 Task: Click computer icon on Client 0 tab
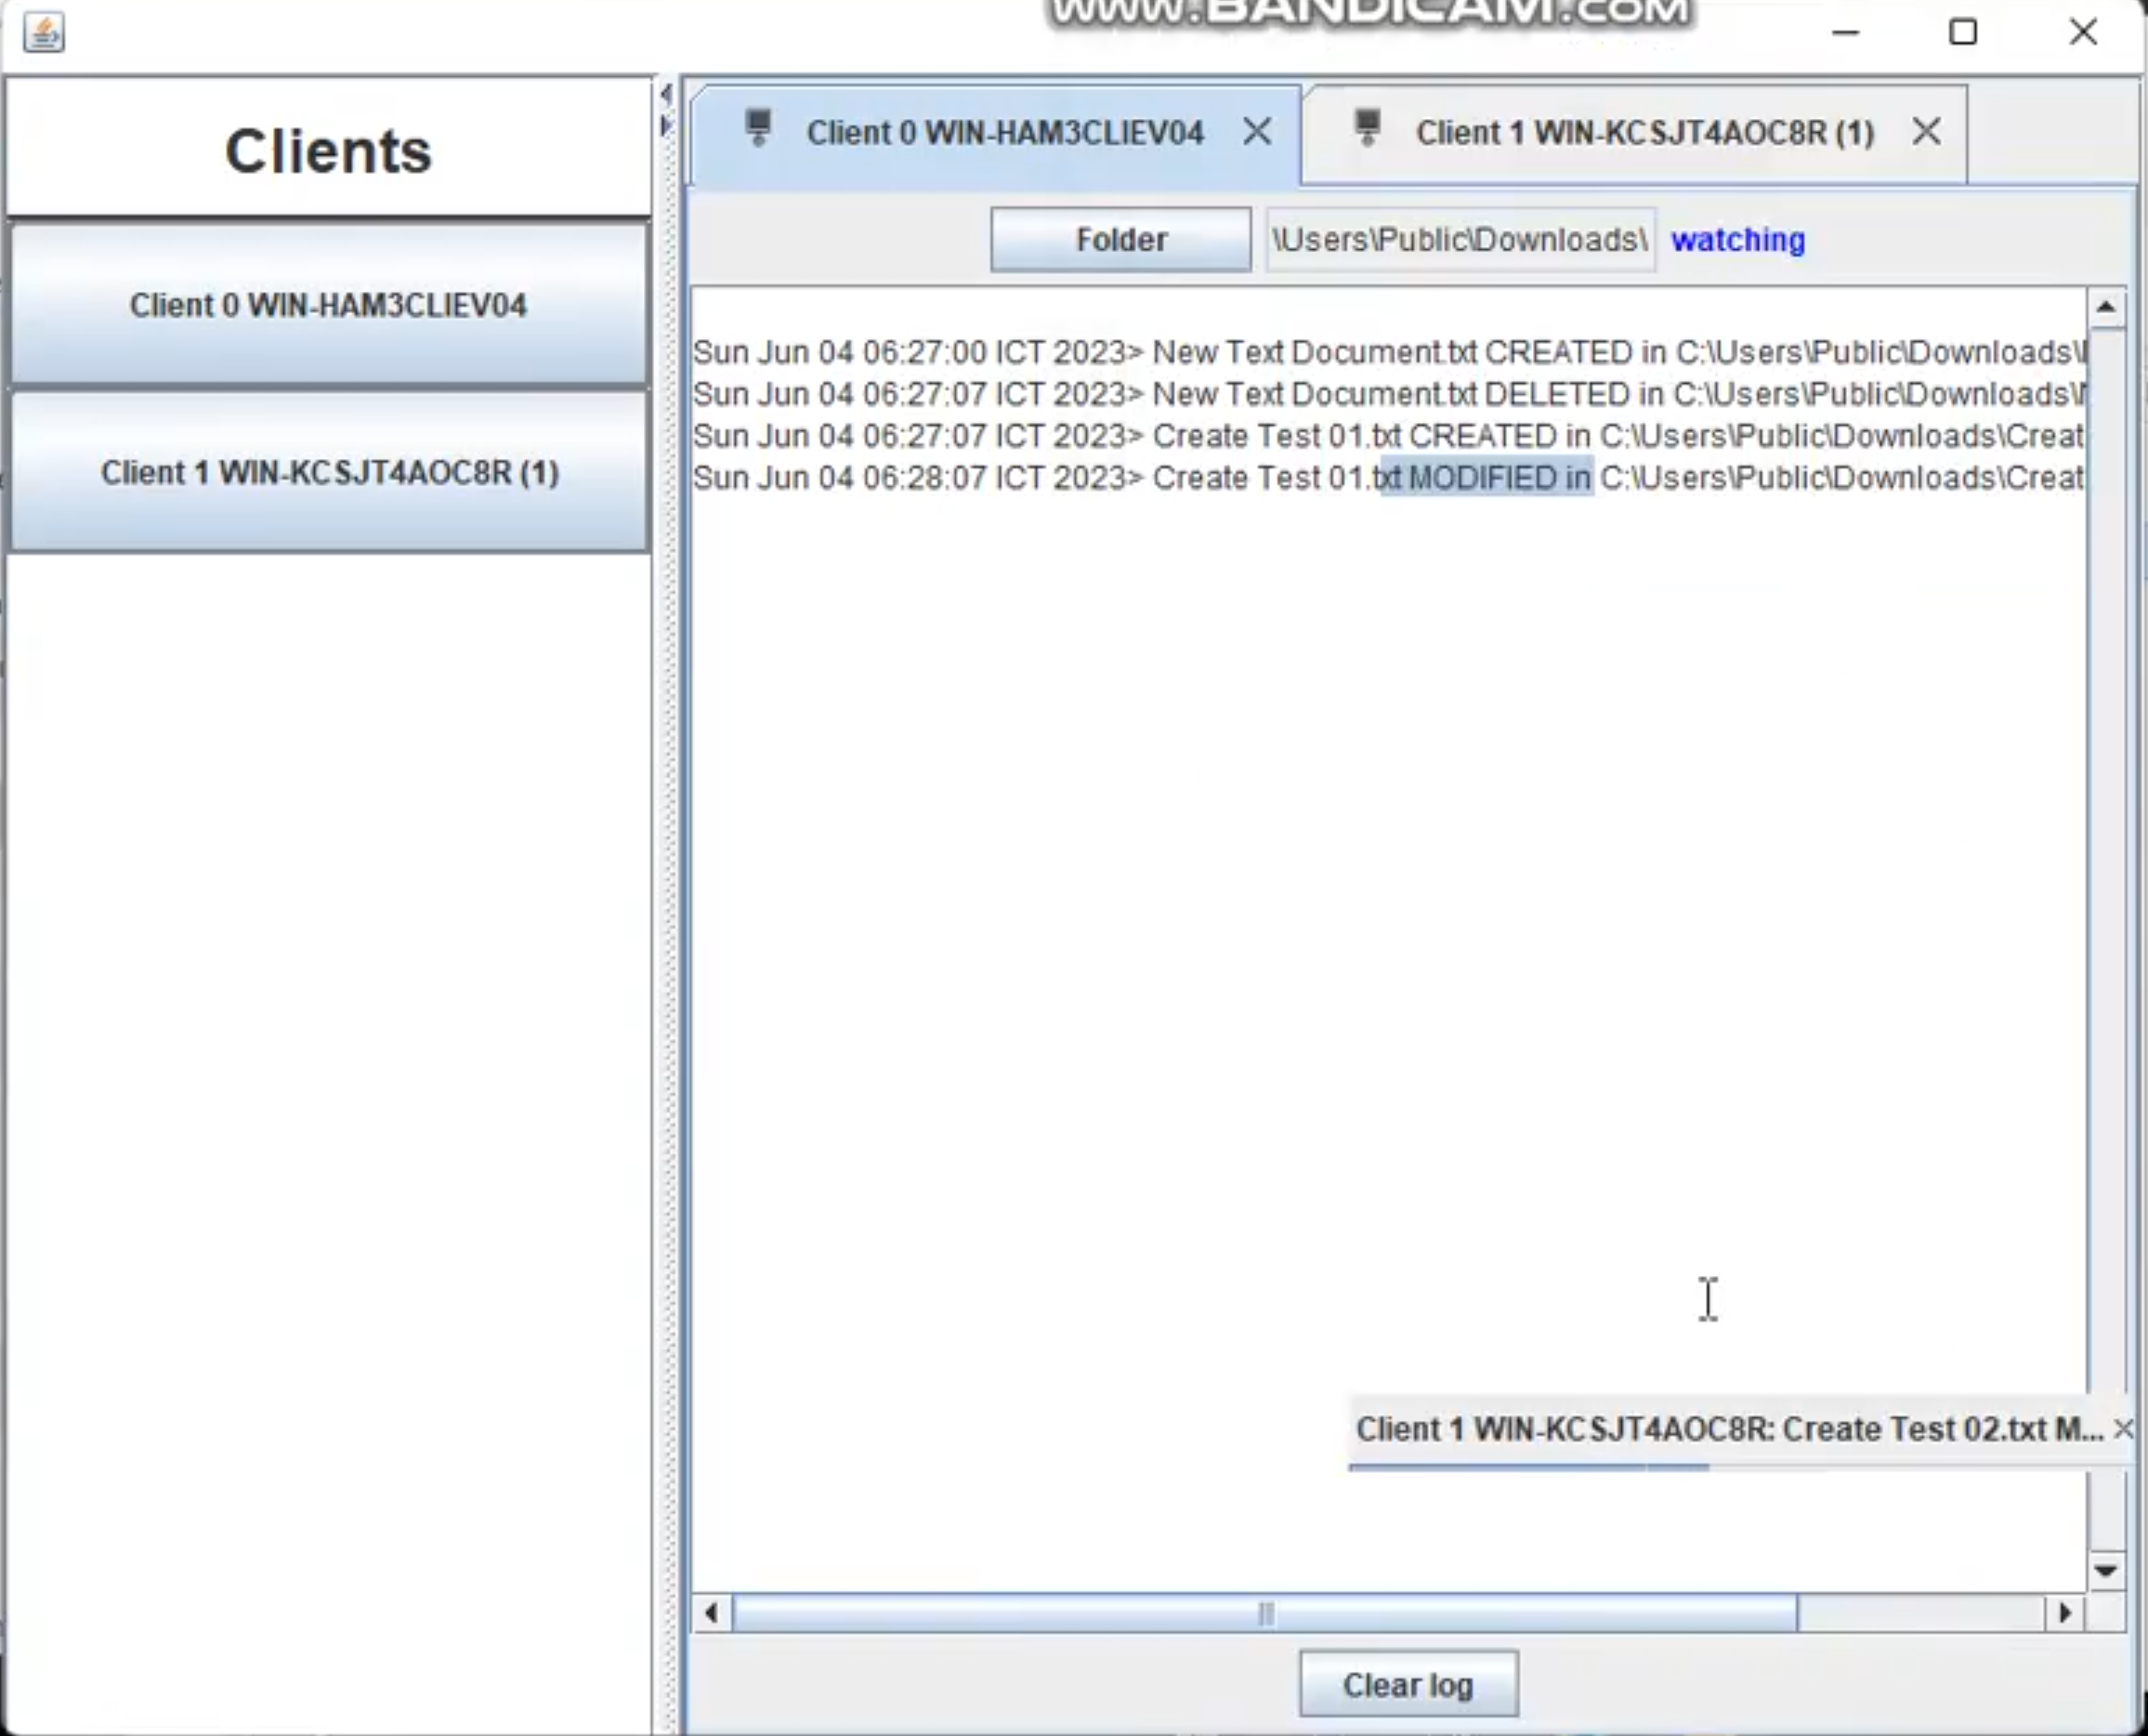point(759,129)
